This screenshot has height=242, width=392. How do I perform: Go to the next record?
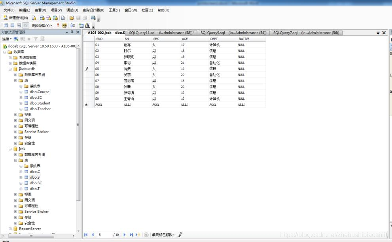coord(125,235)
